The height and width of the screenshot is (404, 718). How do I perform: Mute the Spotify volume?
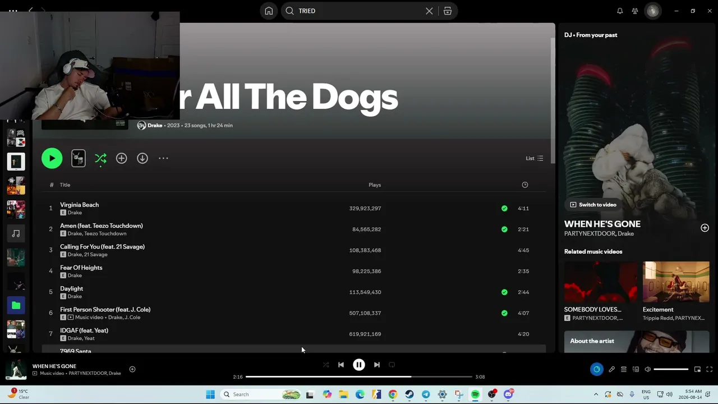tap(648, 369)
